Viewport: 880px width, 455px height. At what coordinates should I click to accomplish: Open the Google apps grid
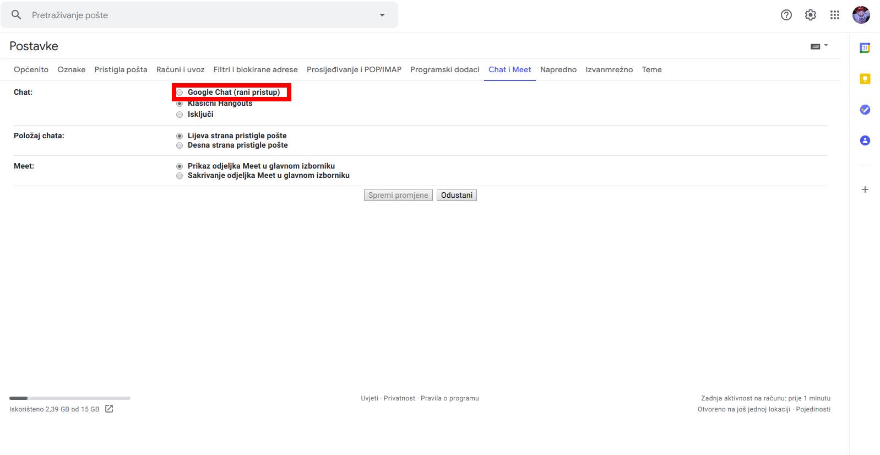[x=835, y=15]
